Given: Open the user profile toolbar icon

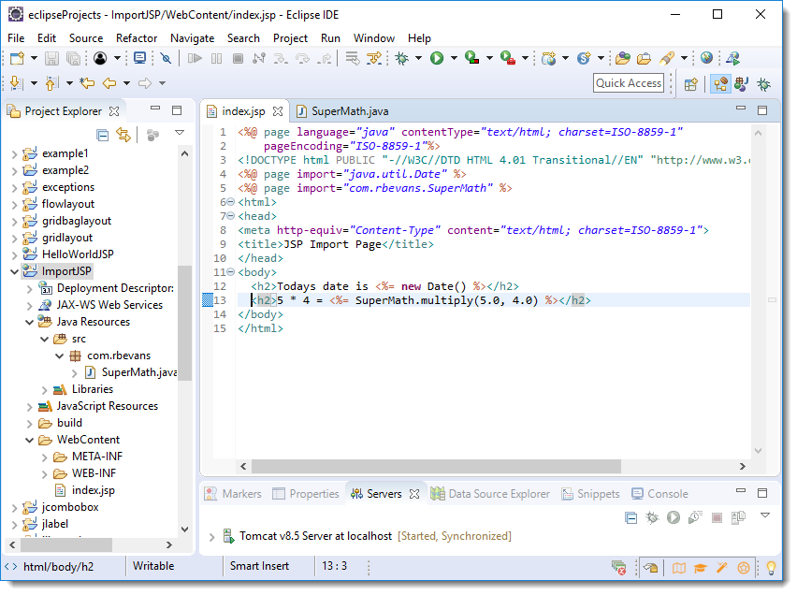Looking at the screenshot, I should [100, 59].
